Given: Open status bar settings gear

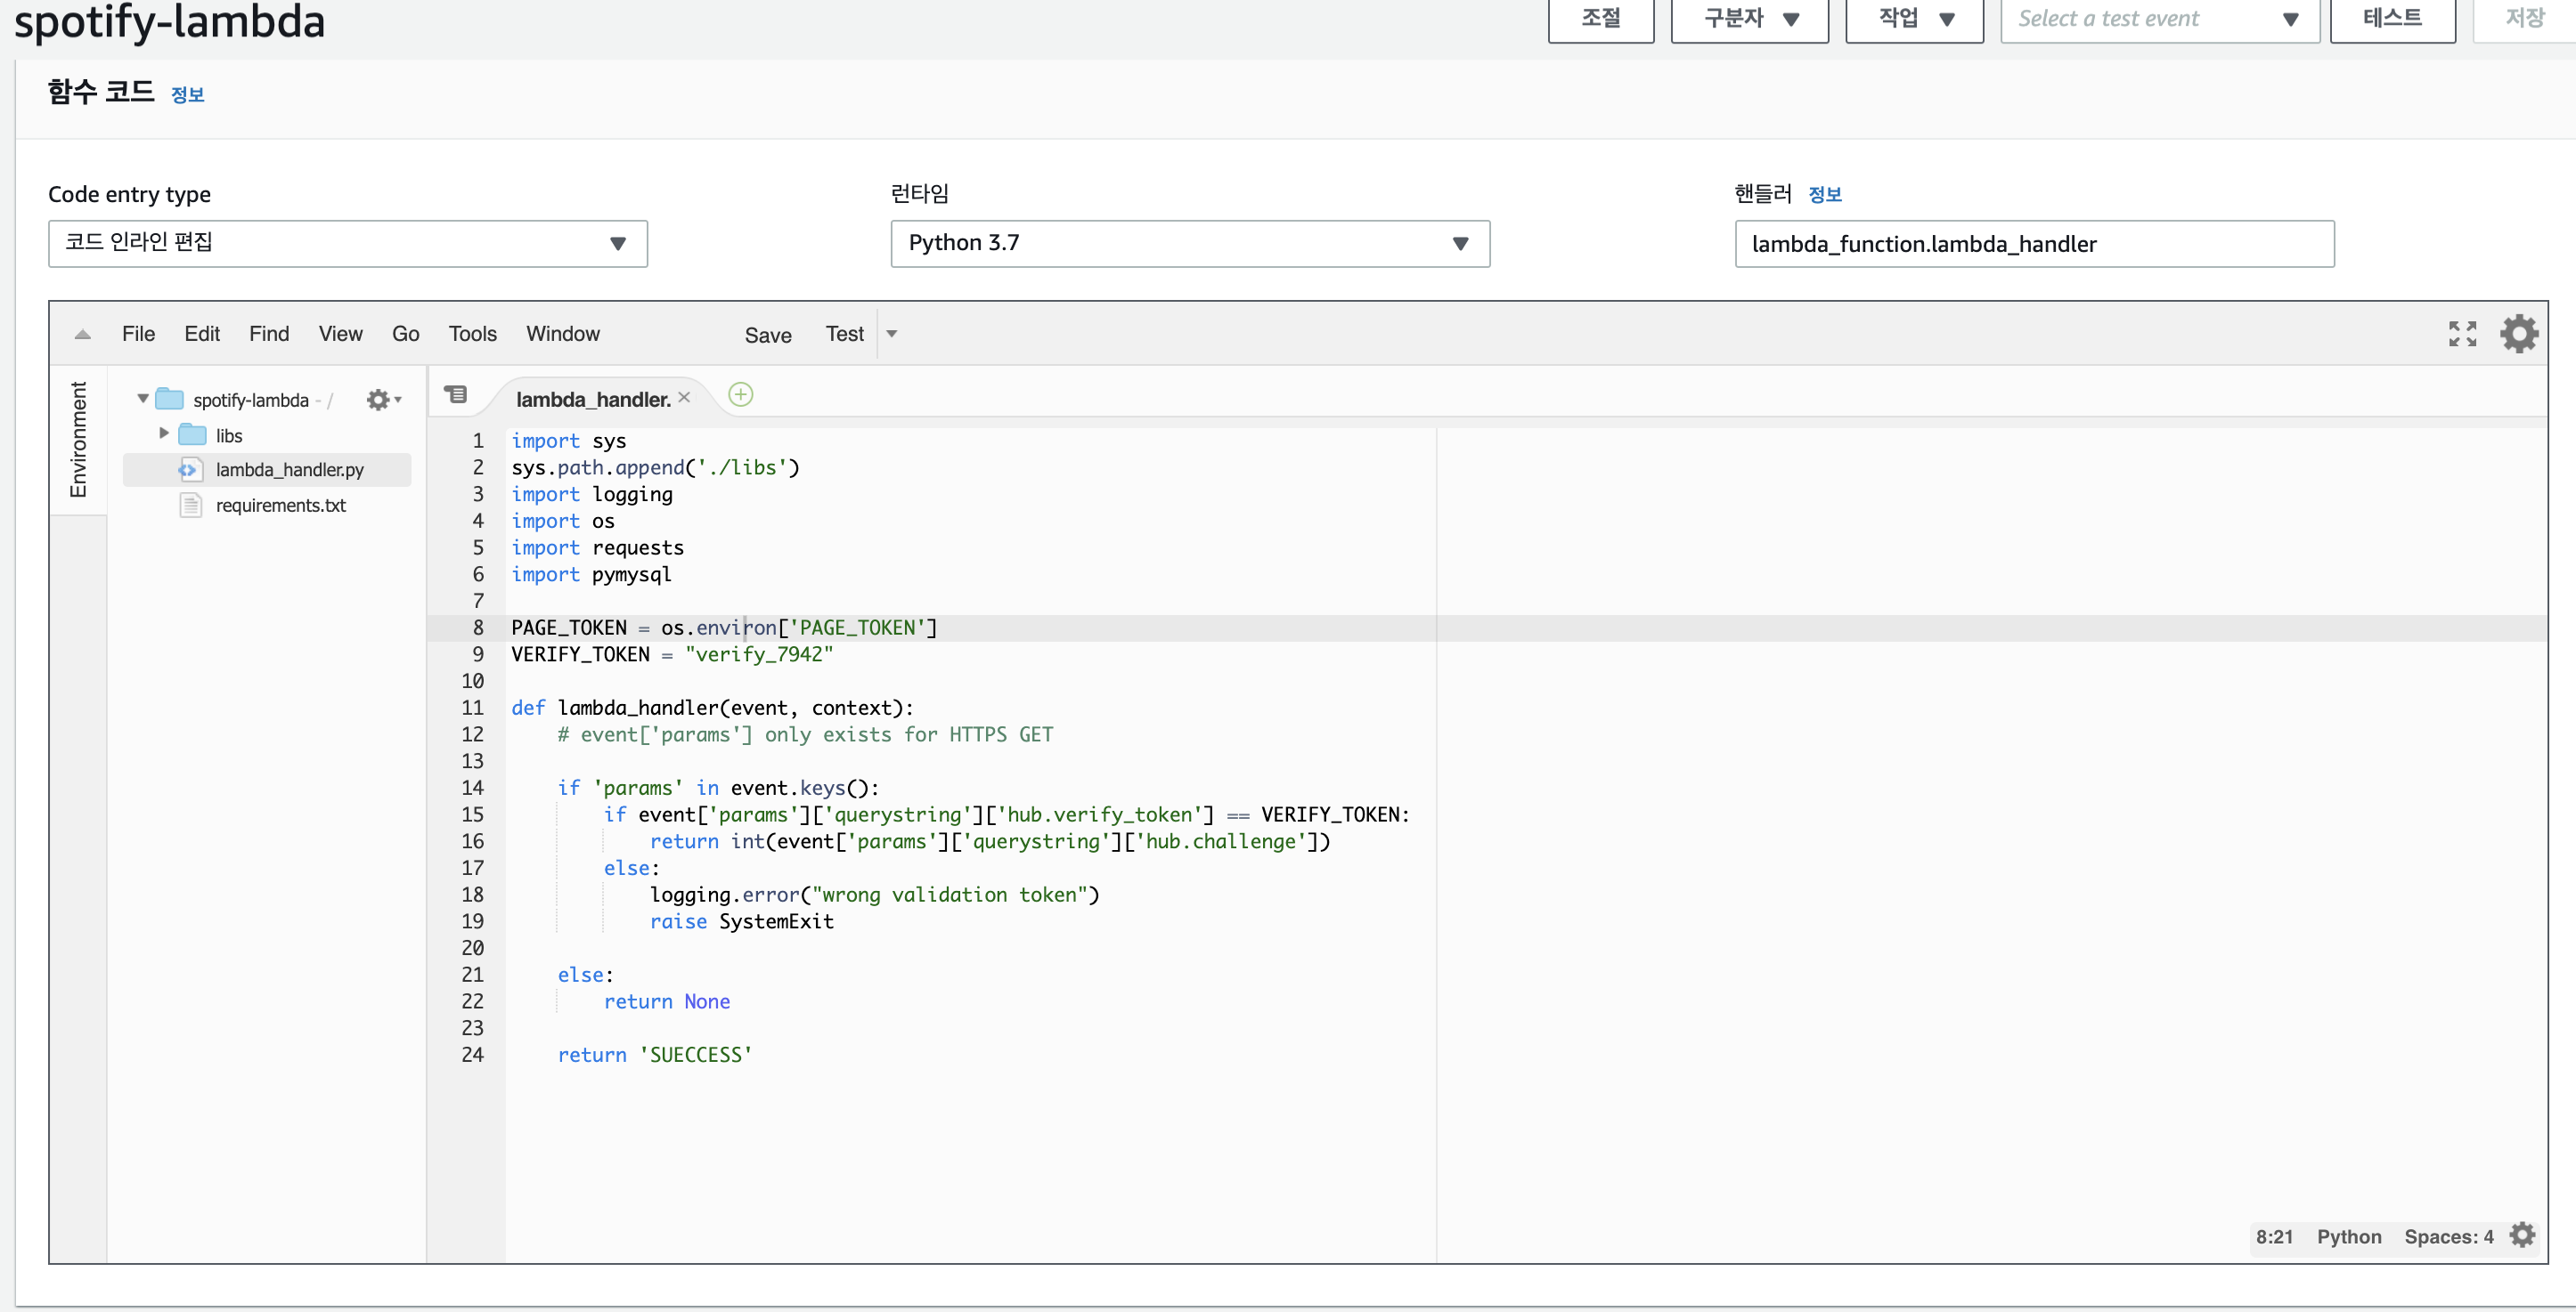Looking at the screenshot, I should pos(2522,1235).
